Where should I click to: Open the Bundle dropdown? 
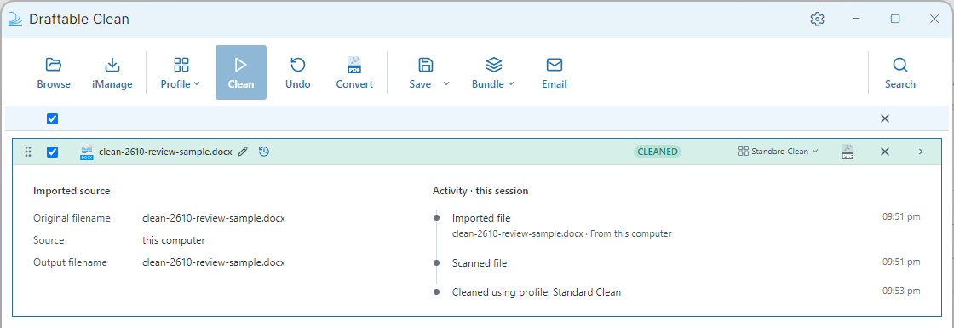[493, 73]
